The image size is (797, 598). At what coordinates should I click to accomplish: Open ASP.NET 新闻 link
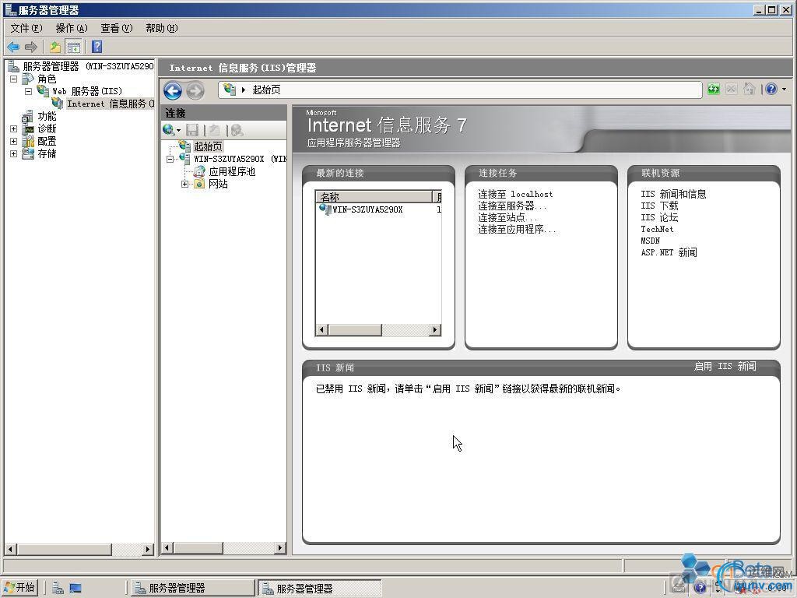point(669,252)
